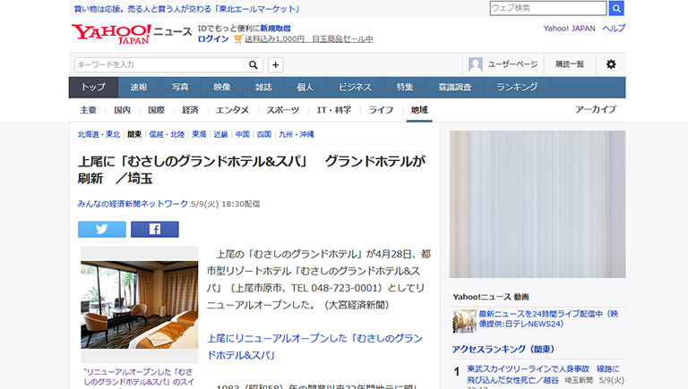This screenshot has height=389, width=688.
Task: Click the 東北エールマーケット promo link
Action: point(187,9)
